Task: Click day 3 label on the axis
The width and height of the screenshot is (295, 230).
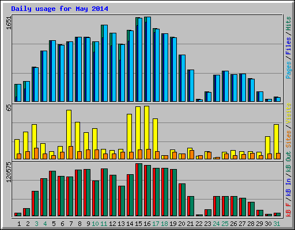Action: click(x=36, y=224)
